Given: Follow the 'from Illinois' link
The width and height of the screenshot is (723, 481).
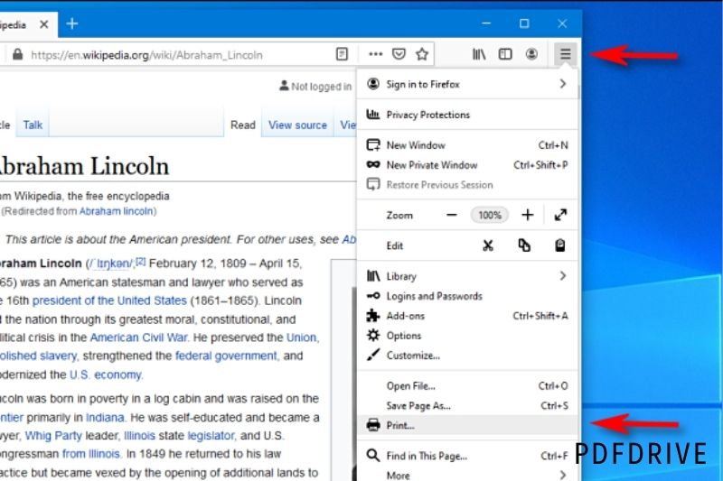Looking at the screenshot, I should click(91, 454).
